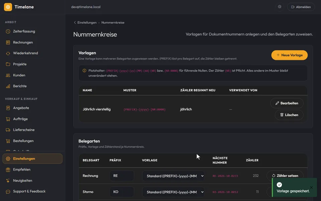Click Bearbeiten for Jährlich vierstellig template
Image resolution: width=321 pixels, height=201 pixels.
[287, 103]
